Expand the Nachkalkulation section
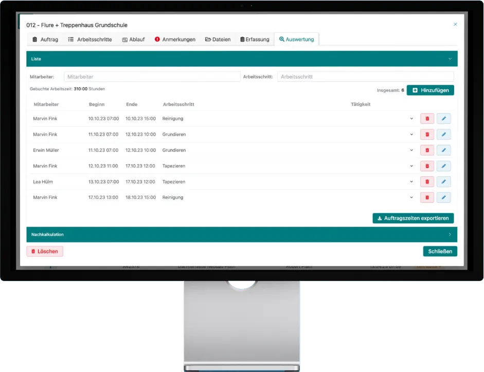 450,235
